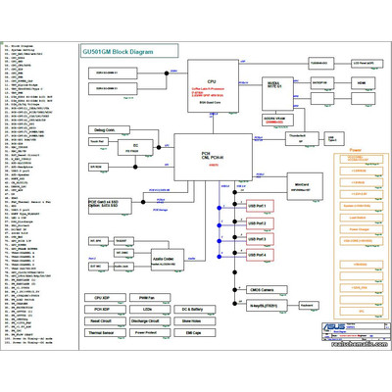Viewport: 392px width, 392px height.
Task: Click the MiniCard block
Action: tap(305, 186)
